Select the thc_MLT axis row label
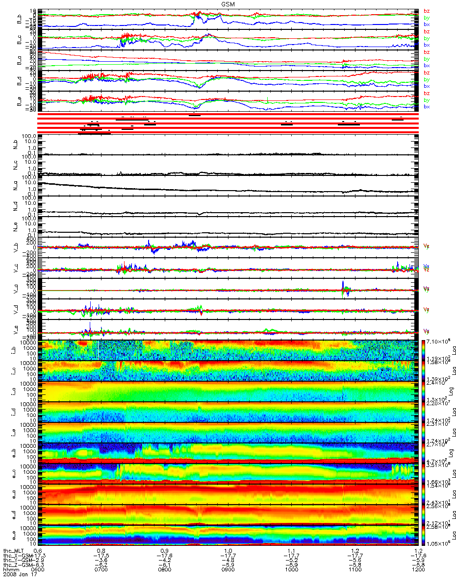 tap(13, 551)
